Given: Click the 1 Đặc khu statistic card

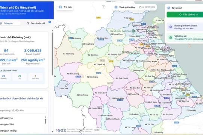Looking at the screenshot, I should (35, 77).
